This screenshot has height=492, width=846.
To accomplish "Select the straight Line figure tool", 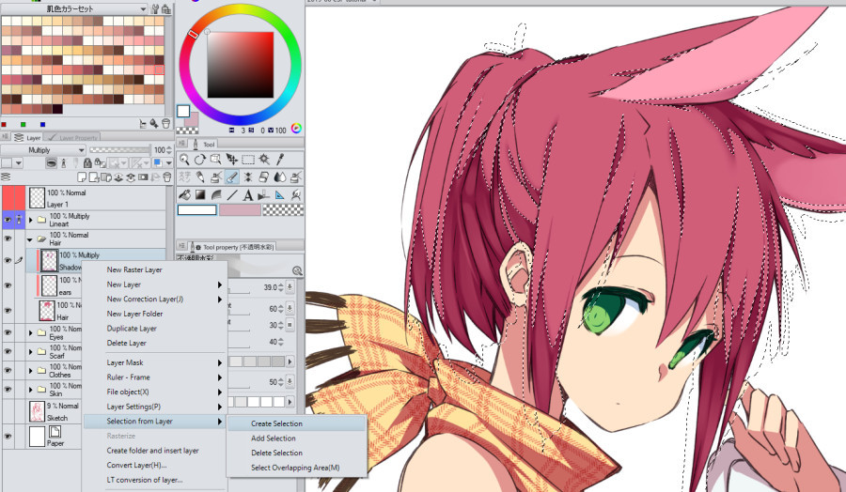I will tap(232, 194).
